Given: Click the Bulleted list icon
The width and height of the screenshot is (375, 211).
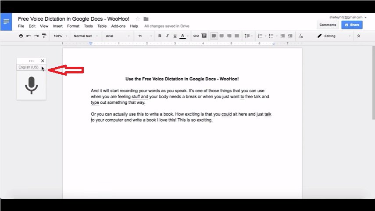Looking at the screenshot, I should click(x=271, y=36).
